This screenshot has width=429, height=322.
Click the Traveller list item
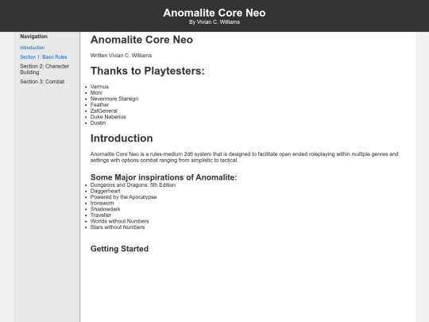coord(101,215)
